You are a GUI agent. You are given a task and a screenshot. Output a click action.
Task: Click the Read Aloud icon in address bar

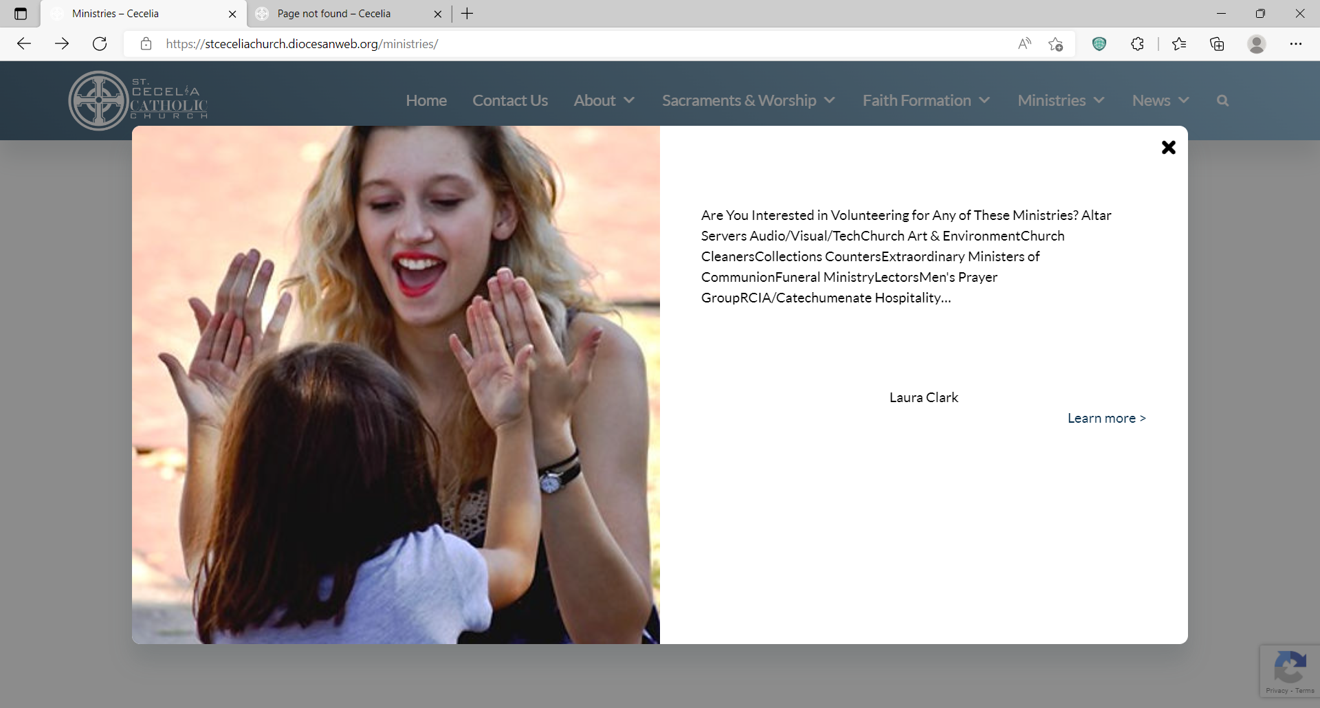(x=1024, y=44)
